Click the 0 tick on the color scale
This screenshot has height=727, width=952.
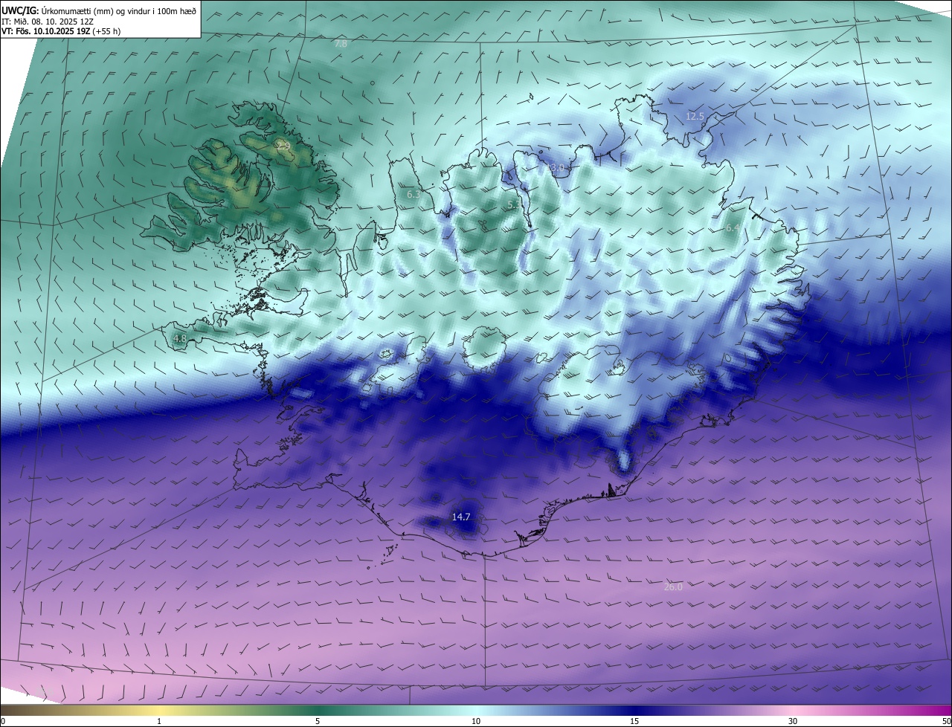point(3,721)
